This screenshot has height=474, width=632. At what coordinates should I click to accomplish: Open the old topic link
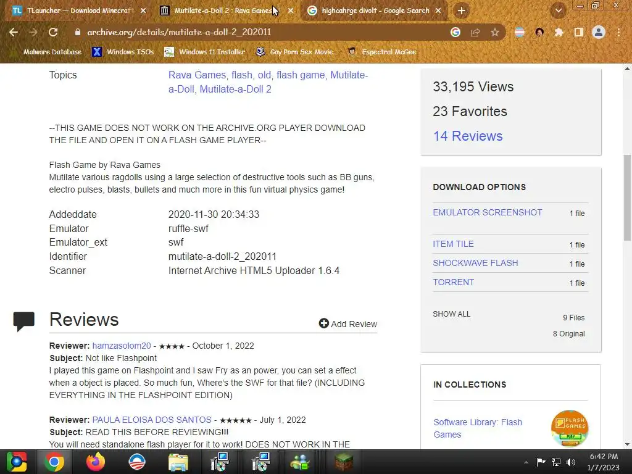click(x=264, y=75)
